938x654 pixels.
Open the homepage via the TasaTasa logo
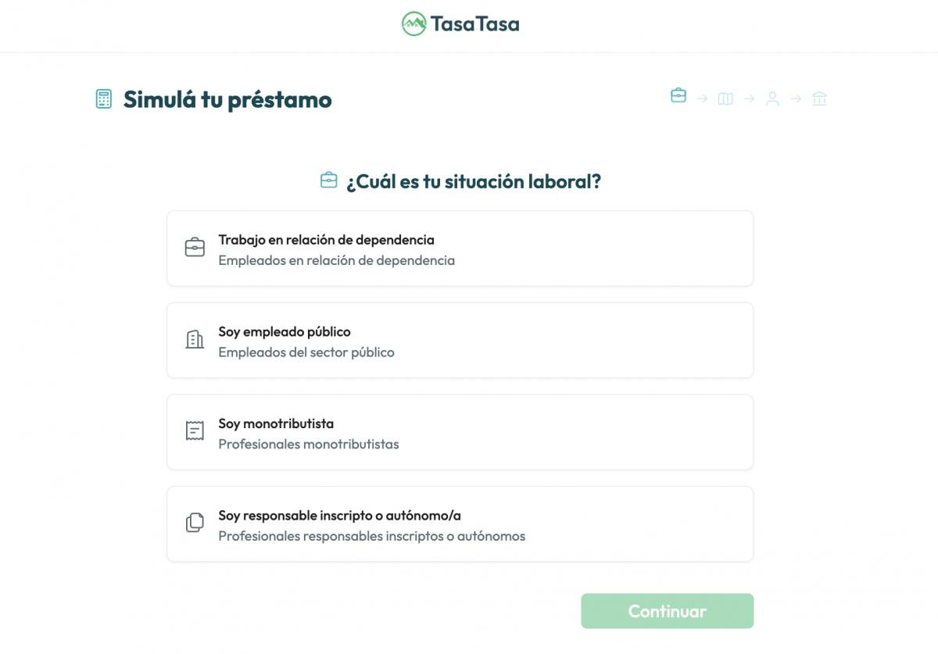pyautogui.click(x=461, y=24)
